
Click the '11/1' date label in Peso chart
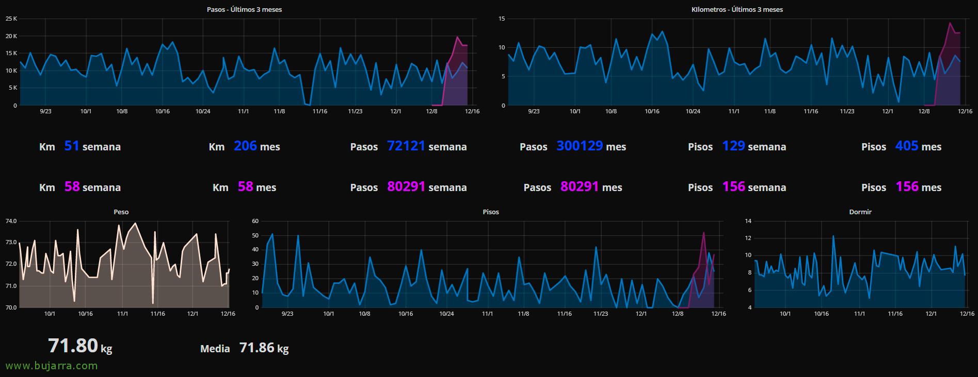coord(123,313)
